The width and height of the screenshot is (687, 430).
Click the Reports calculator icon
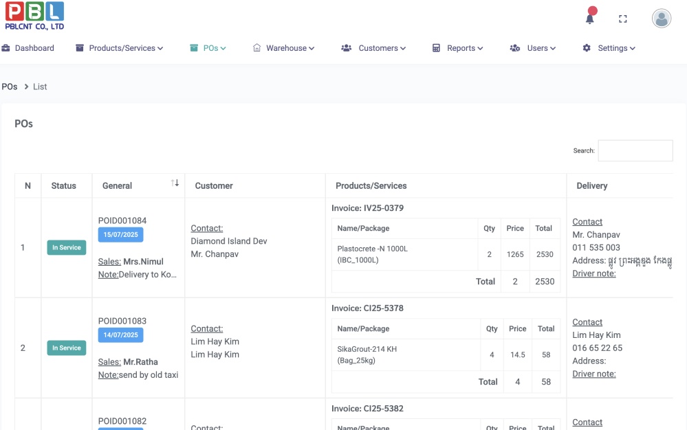(436, 48)
